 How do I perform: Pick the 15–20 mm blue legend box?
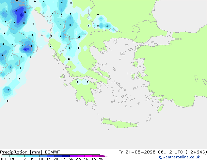point(51,156)
